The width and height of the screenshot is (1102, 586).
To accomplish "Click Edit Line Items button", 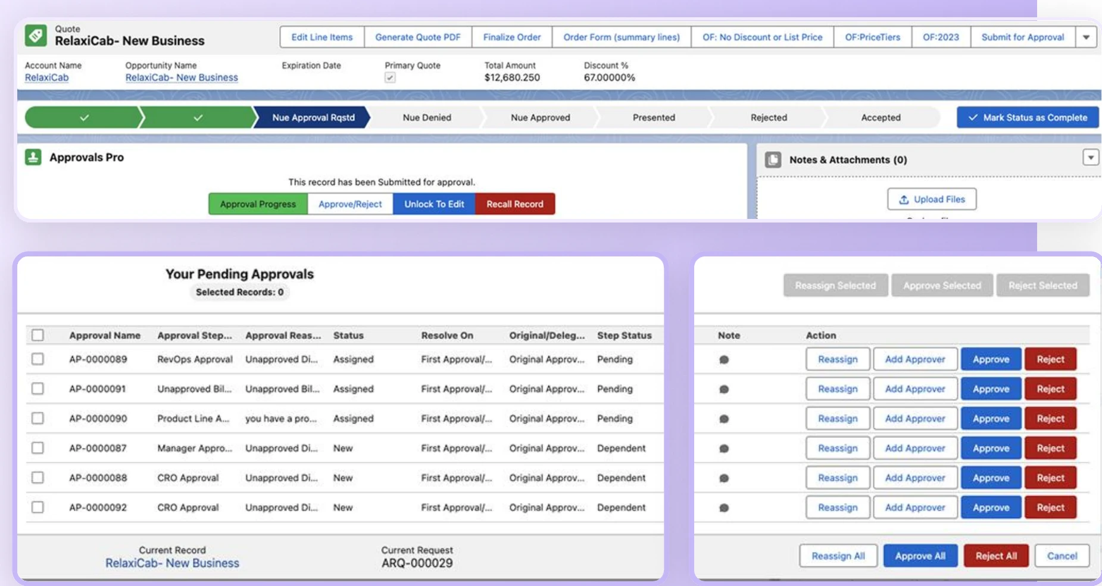I will [322, 37].
